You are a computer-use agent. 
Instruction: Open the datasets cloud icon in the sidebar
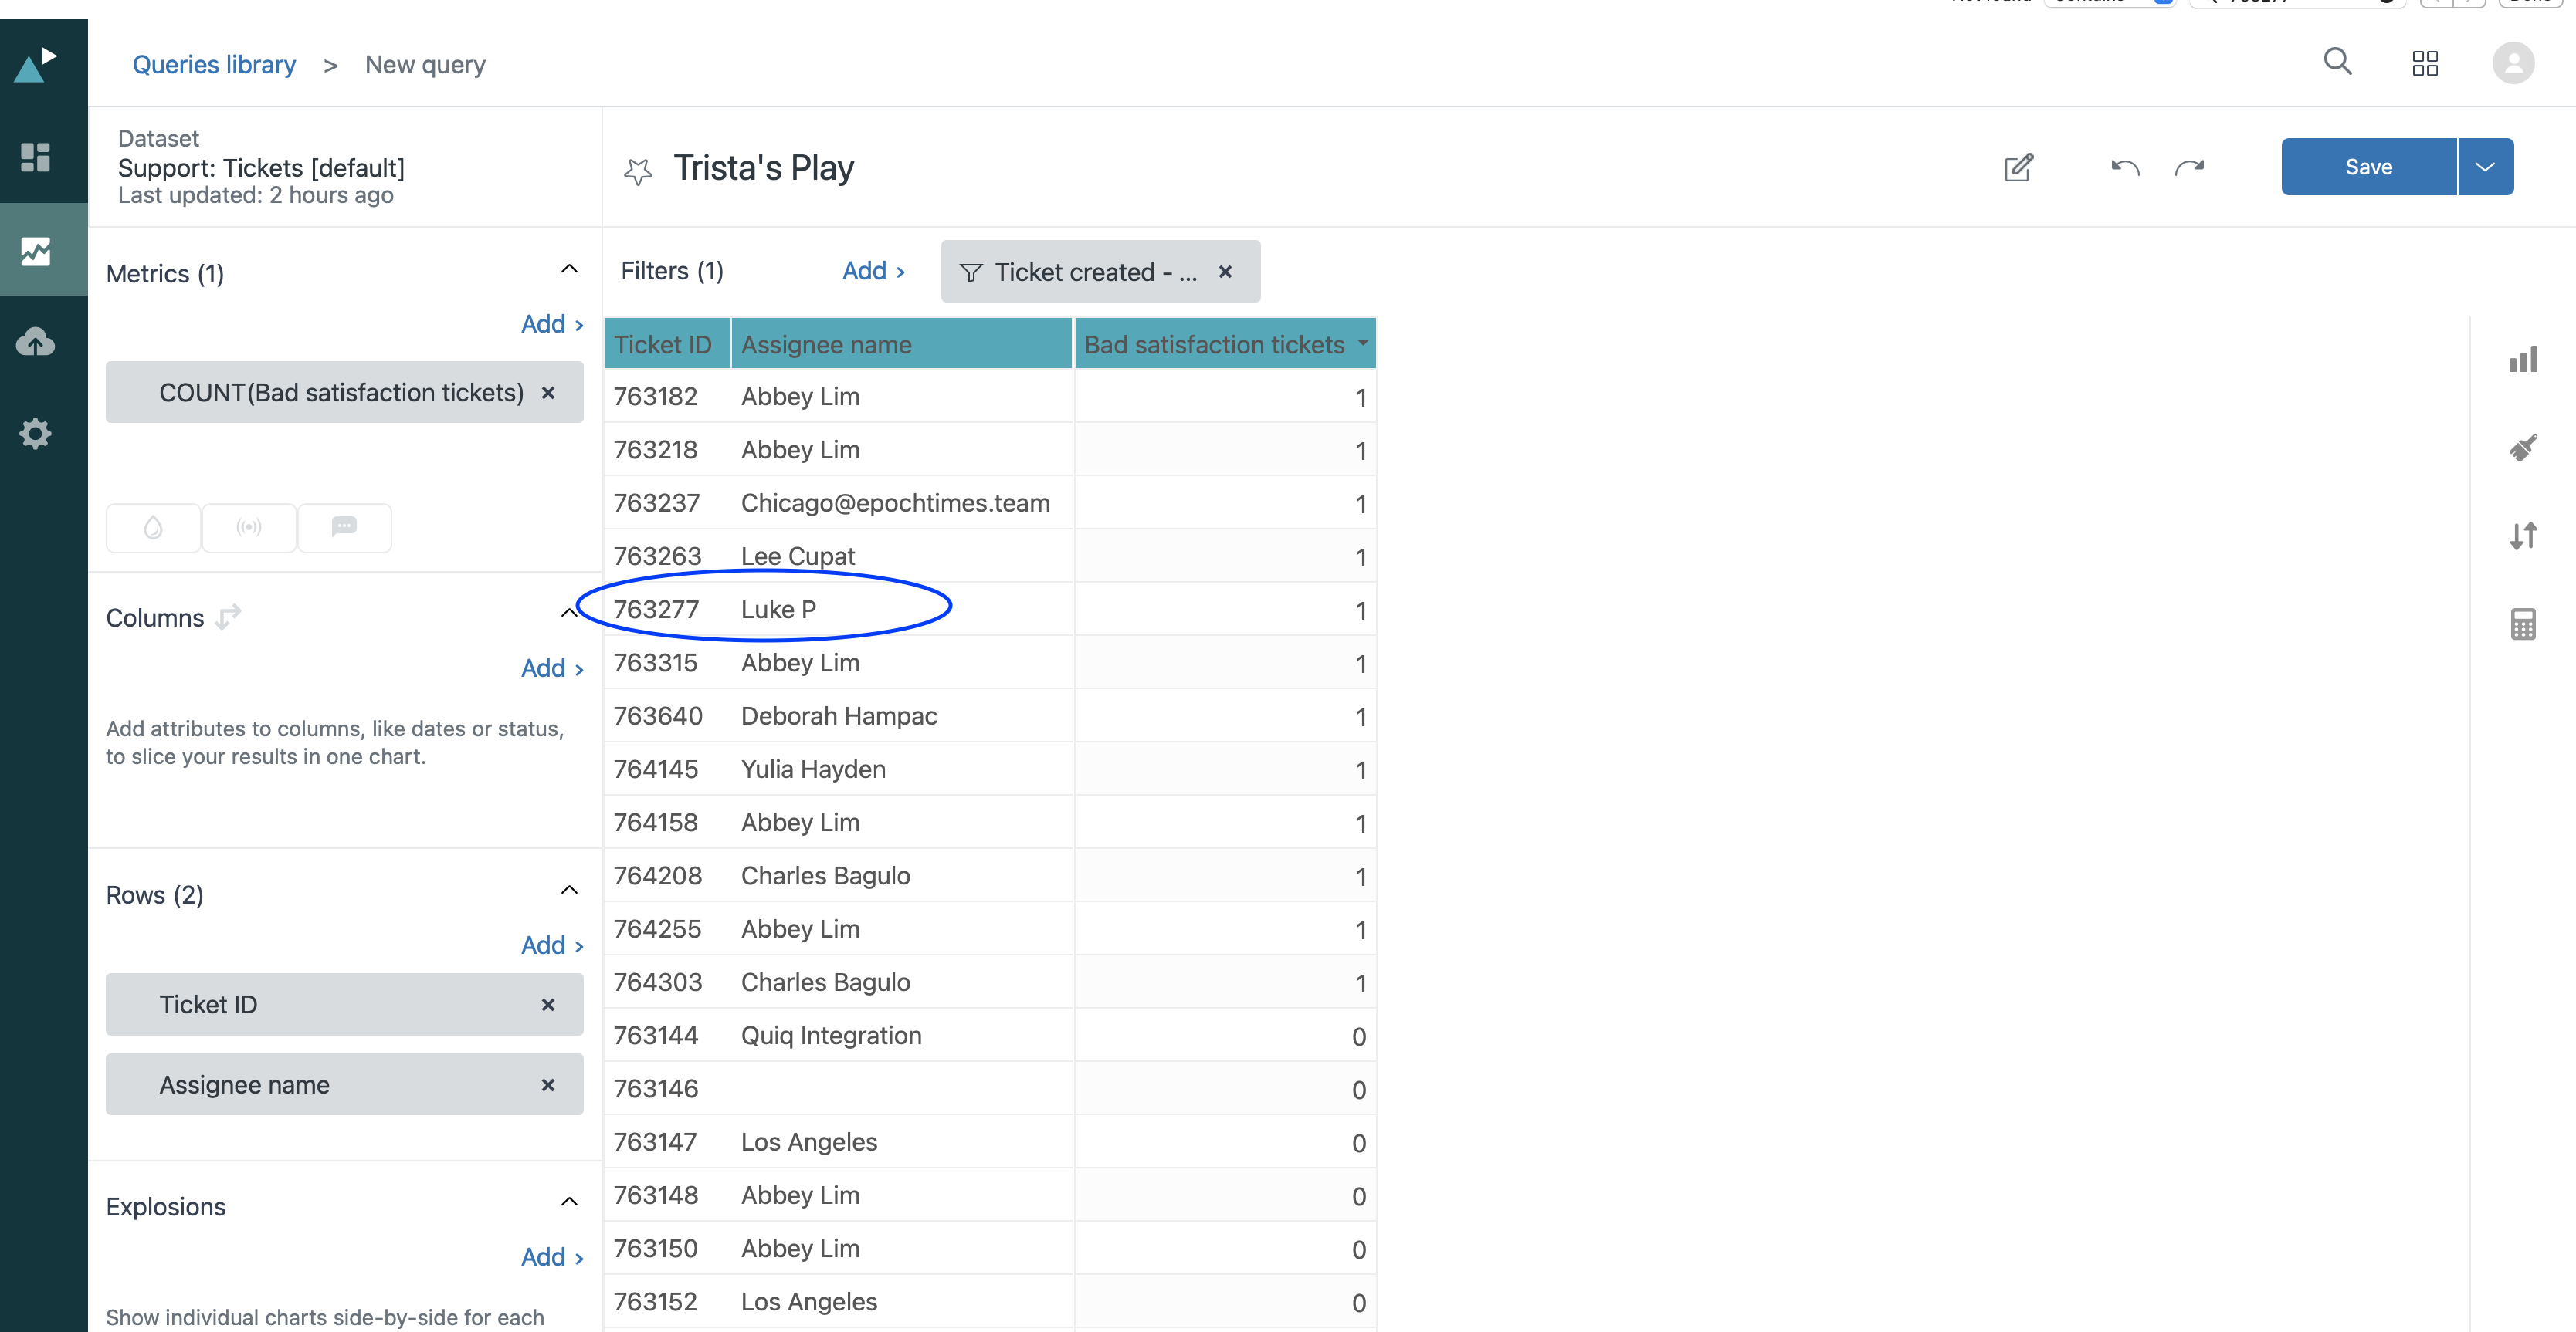(x=36, y=342)
